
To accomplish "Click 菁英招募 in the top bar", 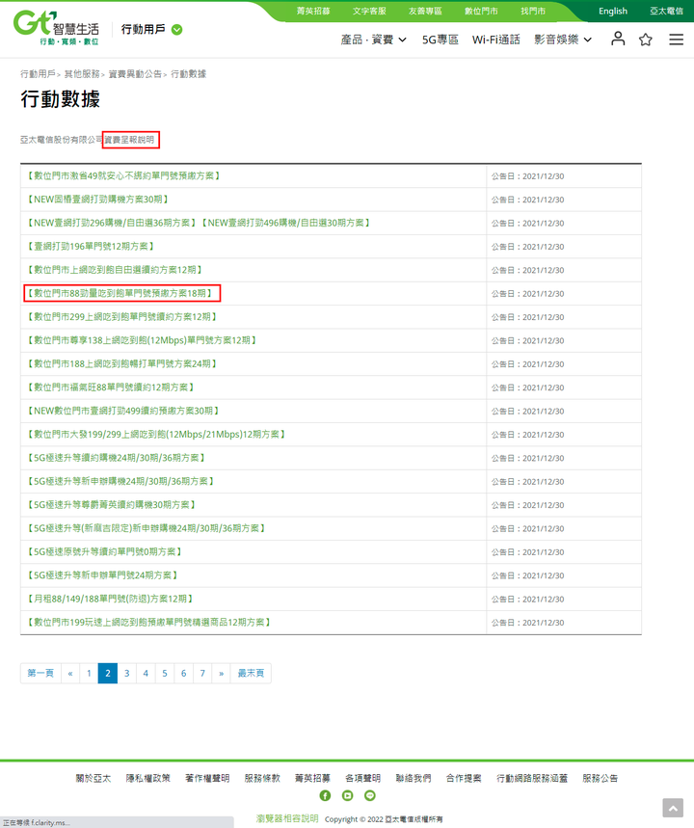I will click(x=313, y=12).
